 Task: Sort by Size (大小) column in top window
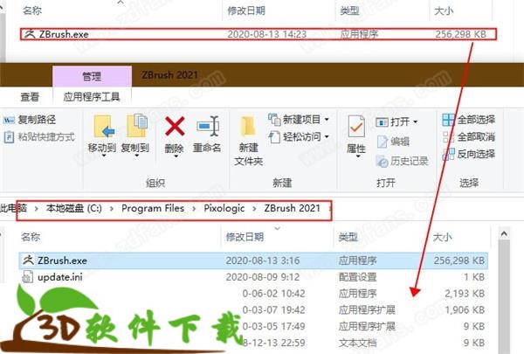(x=444, y=11)
